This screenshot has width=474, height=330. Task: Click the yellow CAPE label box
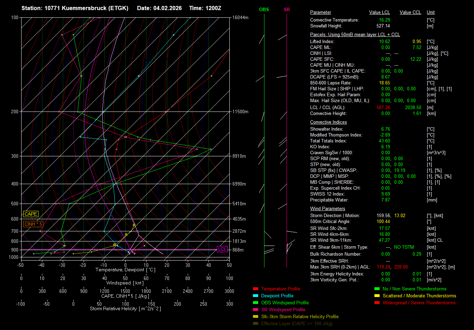tap(31, 214)
